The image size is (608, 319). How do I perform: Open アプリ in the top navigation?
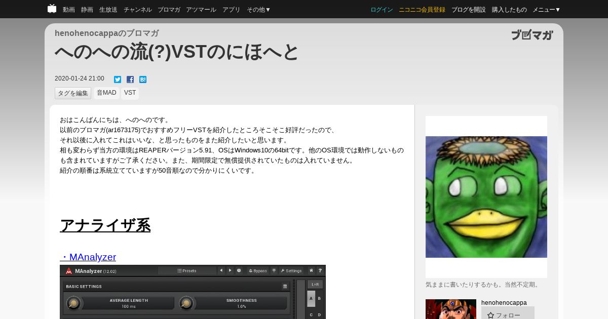[x=232, y=10]
